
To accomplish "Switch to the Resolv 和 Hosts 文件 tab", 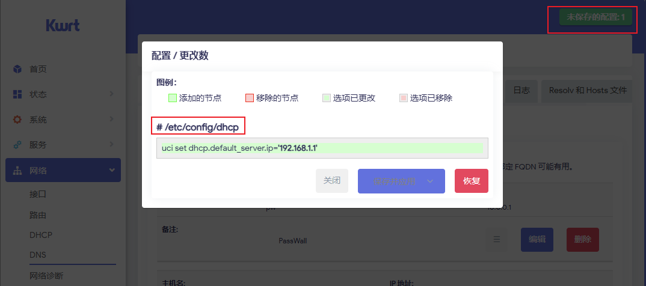I will [588, 91].
